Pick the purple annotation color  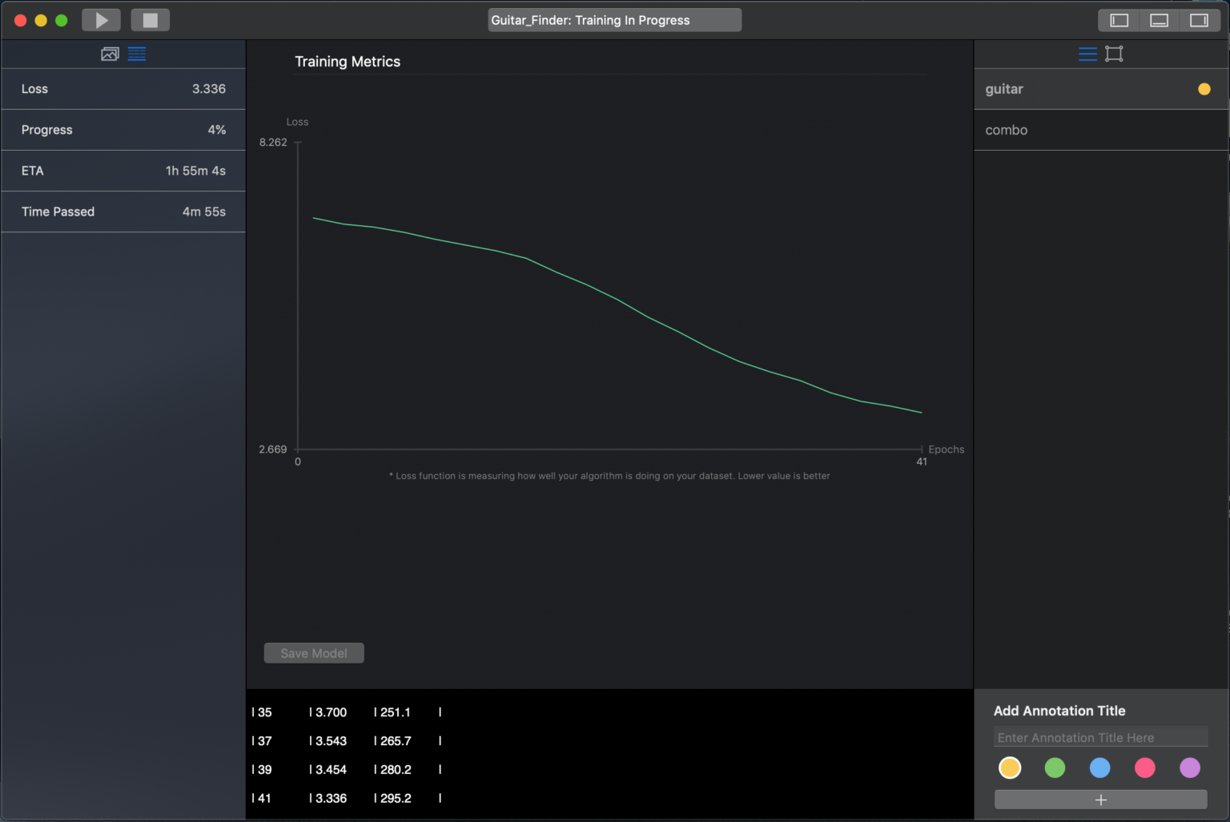[1189, 768]
